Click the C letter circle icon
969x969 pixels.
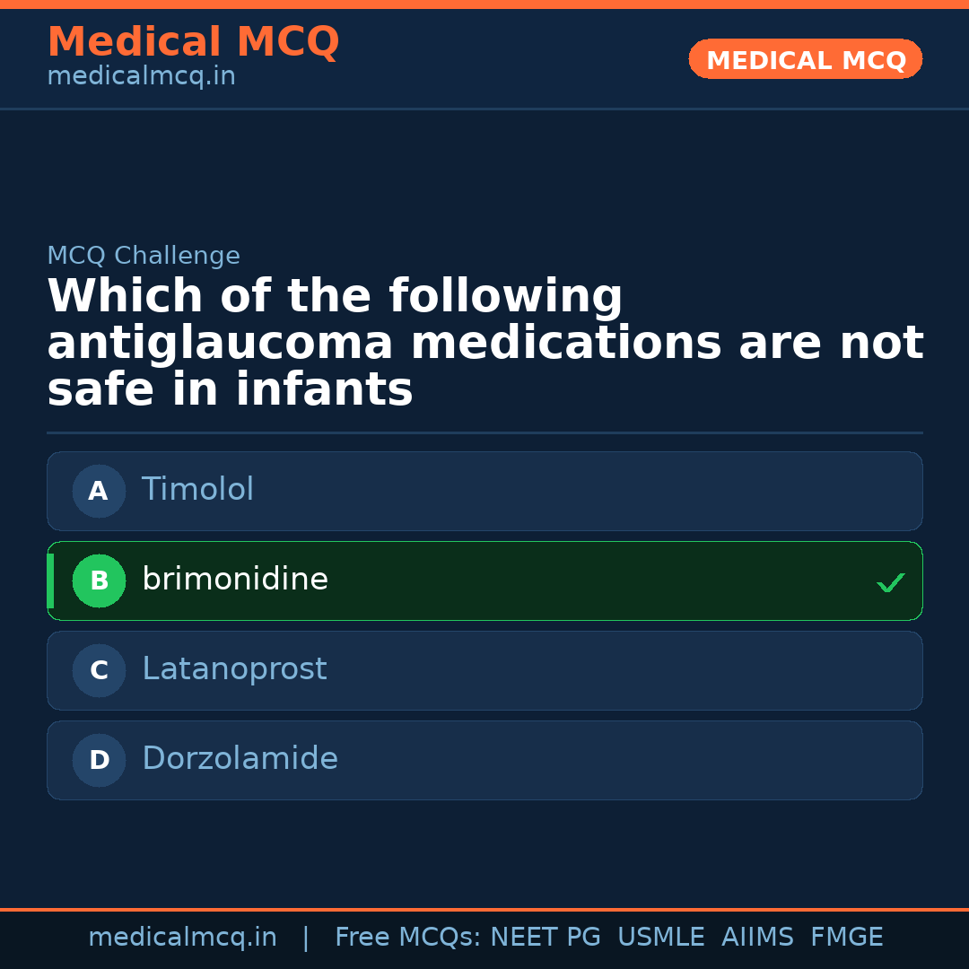coord(99,670)
